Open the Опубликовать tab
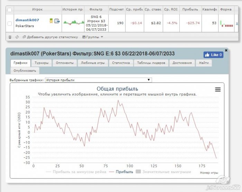The height and width of the screenshot is (192, 242). 25,71
